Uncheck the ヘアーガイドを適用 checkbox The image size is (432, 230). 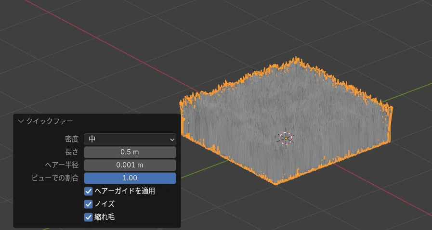89,191
